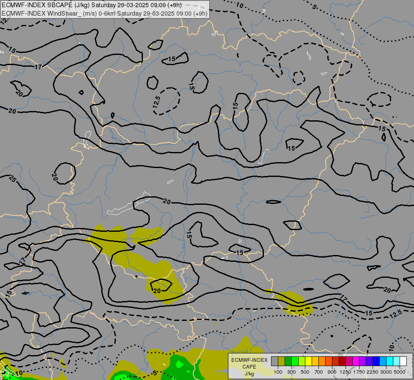Click the SBCAPE (J/kg) title line

92,5
